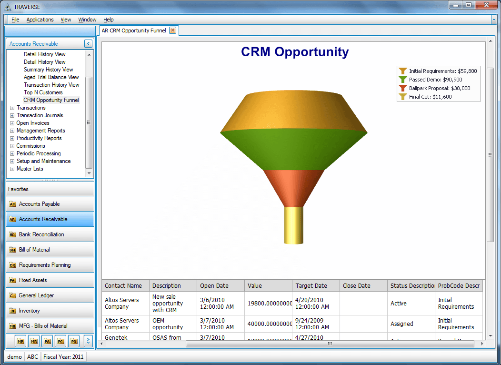The width and height of the screenshot is (501, 365).
Task: Open Accounts Payable module icon
Action: click(x=12, y=204)
